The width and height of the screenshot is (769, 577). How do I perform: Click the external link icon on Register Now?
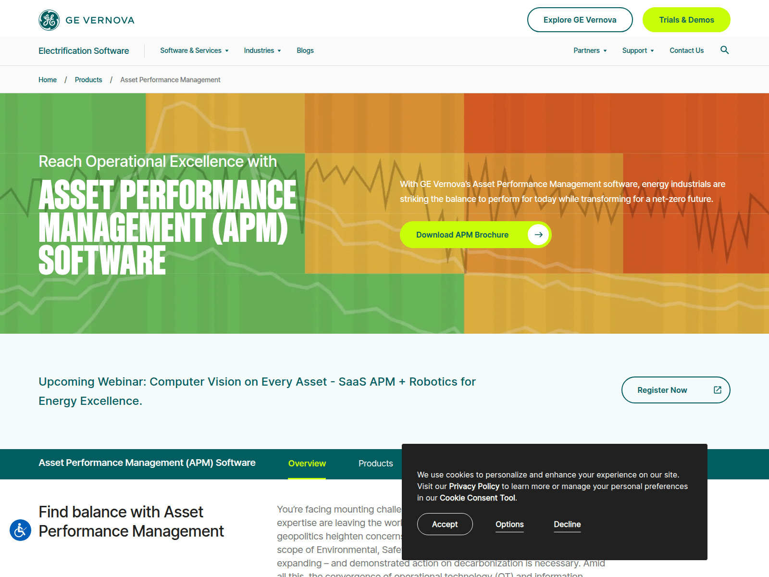717,390
